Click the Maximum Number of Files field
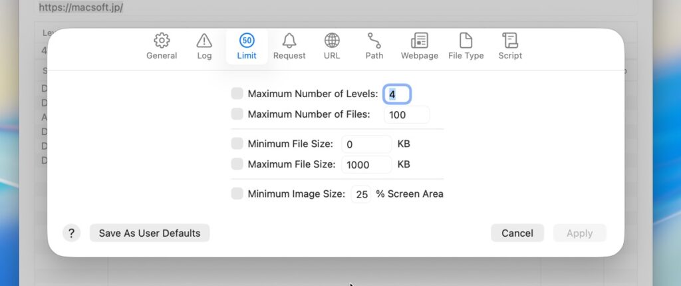Image resolution: width=681 pixels, height=286 pixels. pyautogui.click(x=406, y=115)
